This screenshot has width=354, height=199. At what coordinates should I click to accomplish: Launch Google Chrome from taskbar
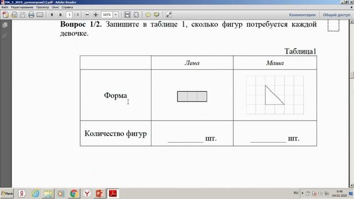tap(74, 193)
